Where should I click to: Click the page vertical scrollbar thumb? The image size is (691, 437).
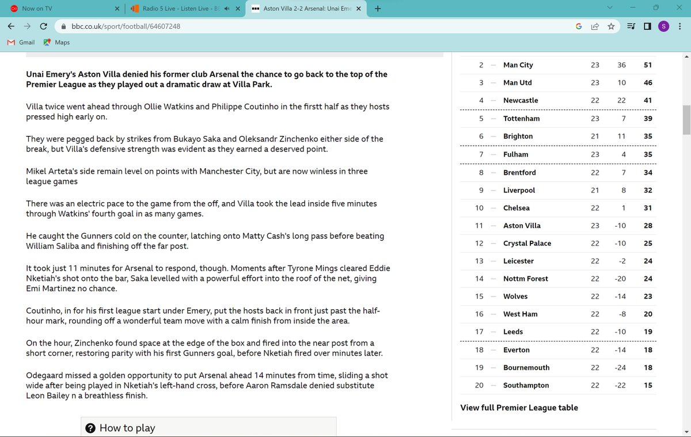click(686, 120)
